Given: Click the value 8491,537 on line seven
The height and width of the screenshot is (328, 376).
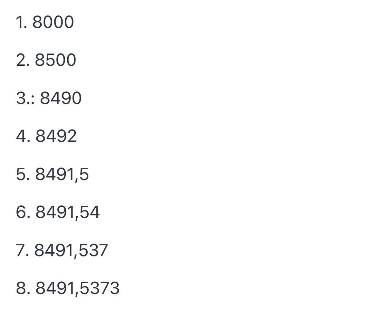Looking at the screenshot, I should pos(71,251).
